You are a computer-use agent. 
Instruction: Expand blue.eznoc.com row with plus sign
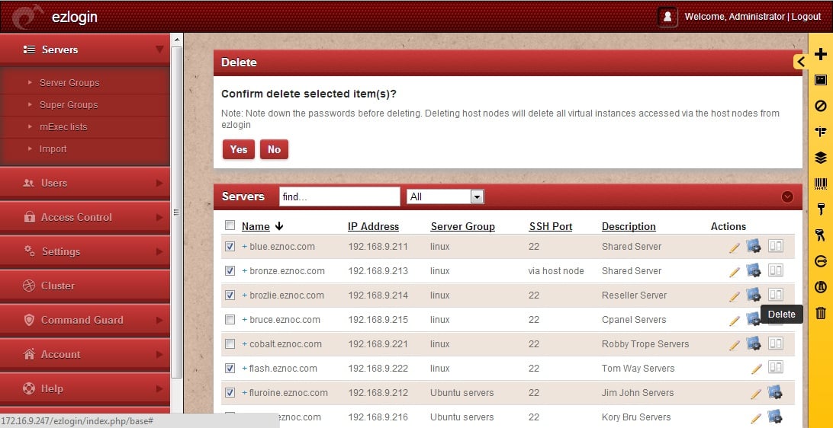point(244,247)
